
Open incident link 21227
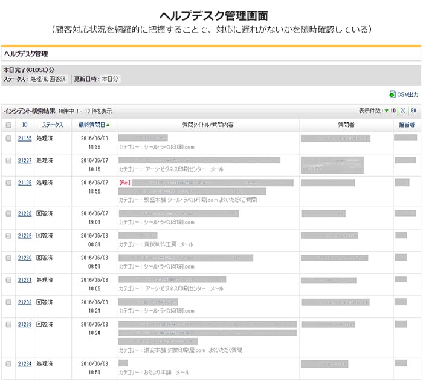(x=25, y=161)
